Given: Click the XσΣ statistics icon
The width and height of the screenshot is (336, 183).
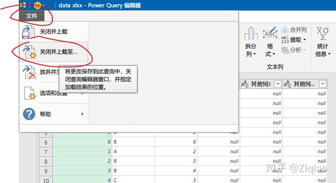Looking at the screenshot, I should [323, 33].
